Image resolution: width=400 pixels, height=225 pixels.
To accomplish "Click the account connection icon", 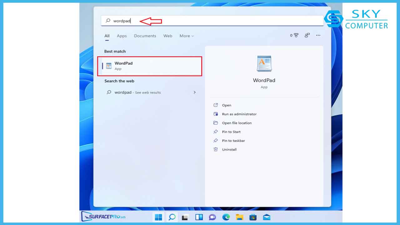I will point(307,35).
